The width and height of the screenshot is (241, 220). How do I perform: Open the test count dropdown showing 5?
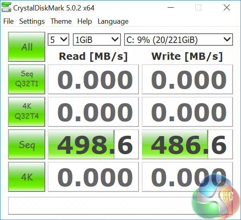point(58,39)
